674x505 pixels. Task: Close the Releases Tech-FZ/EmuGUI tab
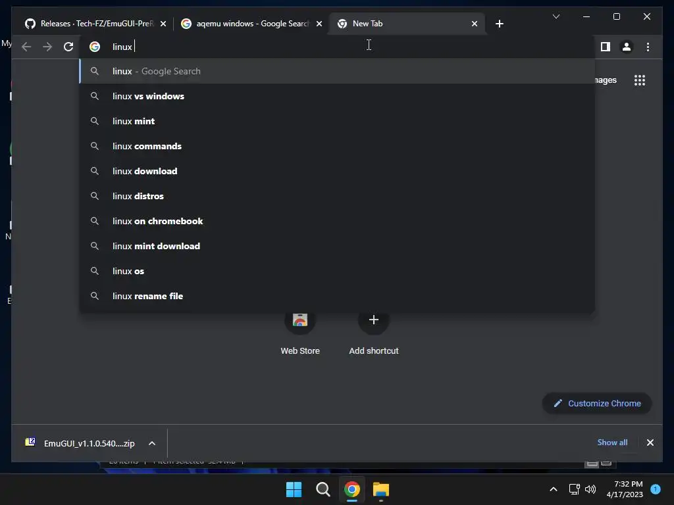click(163, 24)
